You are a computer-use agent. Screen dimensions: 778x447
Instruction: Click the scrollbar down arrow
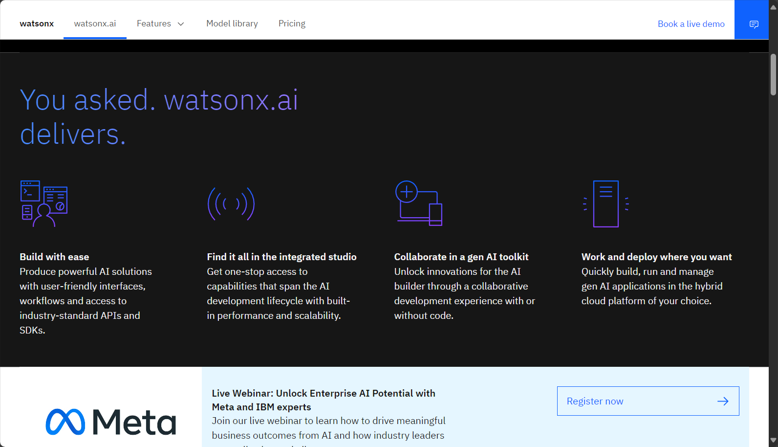pyautogui.click(x=773, y=441)
